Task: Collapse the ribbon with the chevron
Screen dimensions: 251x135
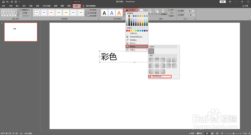Action: [x=249, y=19]
